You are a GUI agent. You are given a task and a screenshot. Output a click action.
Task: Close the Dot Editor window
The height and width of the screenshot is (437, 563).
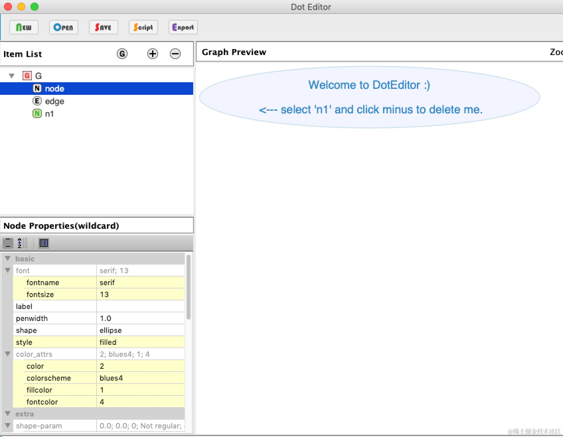tap(8, 7)
